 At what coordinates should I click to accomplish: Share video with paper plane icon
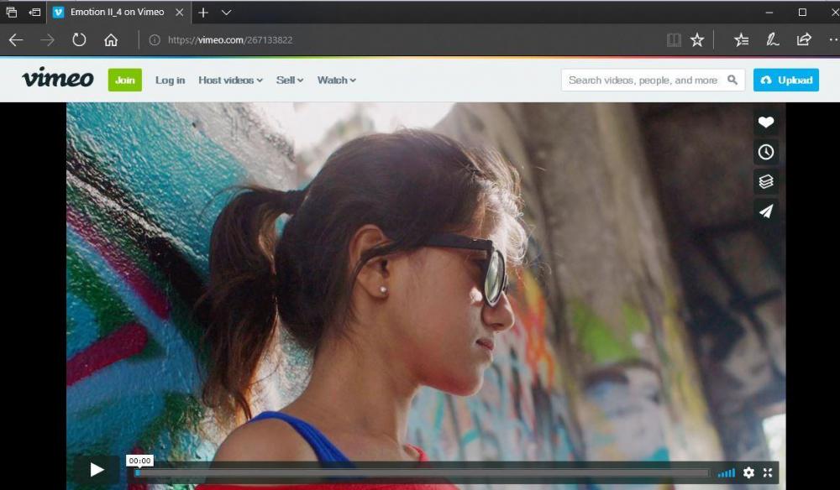(x=765, y=211)
